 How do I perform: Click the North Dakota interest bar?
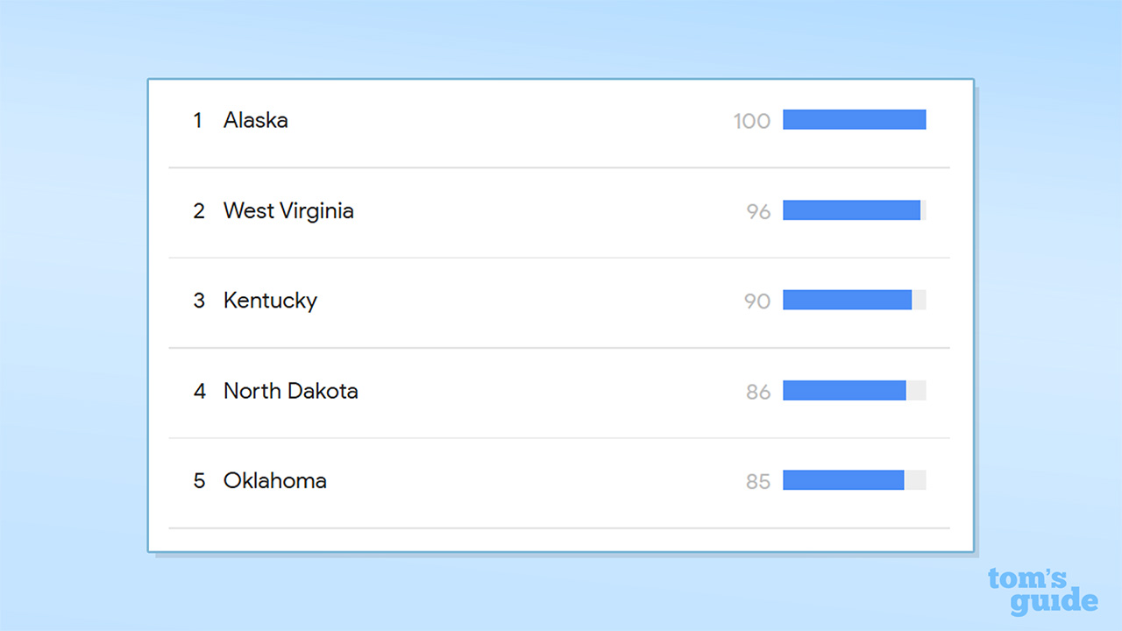tap(844, 390)
